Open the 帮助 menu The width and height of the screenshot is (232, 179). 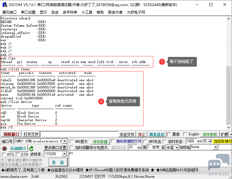100,12
